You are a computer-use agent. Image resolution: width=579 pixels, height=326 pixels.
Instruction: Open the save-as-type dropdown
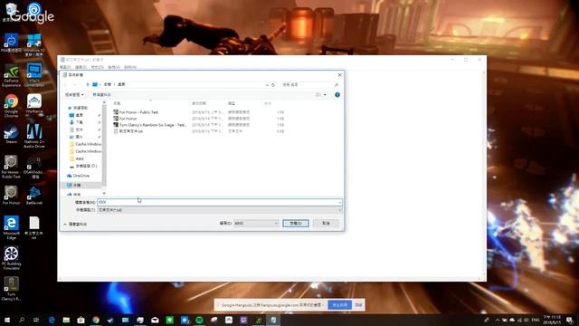pos(220,210)
